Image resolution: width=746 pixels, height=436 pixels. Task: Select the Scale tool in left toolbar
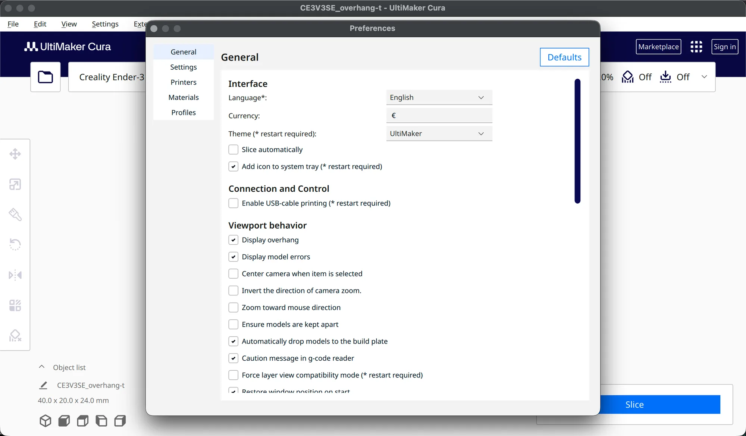pyautogui.click(x=15, y=184)
